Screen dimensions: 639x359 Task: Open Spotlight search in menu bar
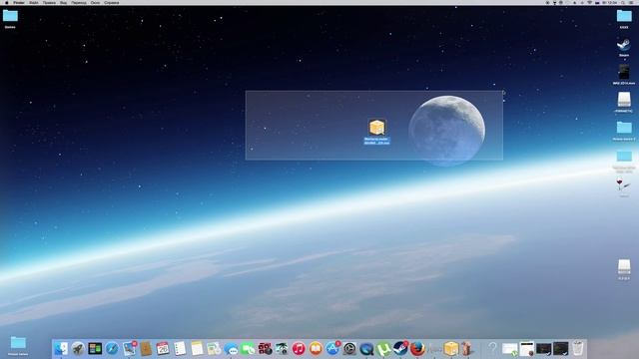pyautogui.click(x=623, y=2)
